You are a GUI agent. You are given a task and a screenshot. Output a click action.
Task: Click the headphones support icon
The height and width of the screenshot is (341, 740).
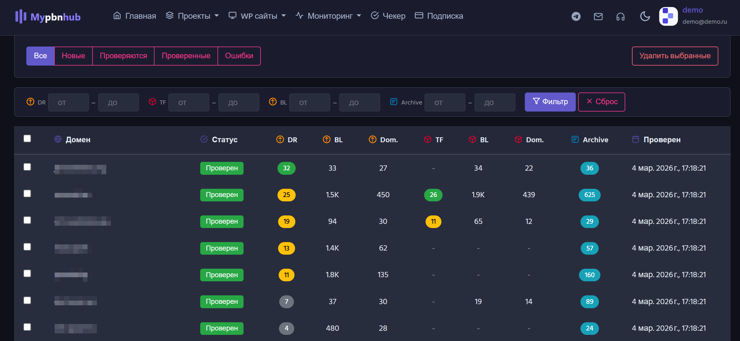pyautogui.click(x=620, y=16)
